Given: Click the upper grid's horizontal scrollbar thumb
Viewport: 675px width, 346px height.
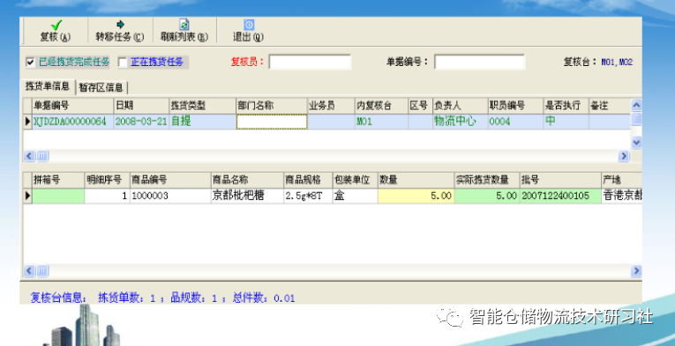Looking at the screenshot, I should [x=42, y=156].
